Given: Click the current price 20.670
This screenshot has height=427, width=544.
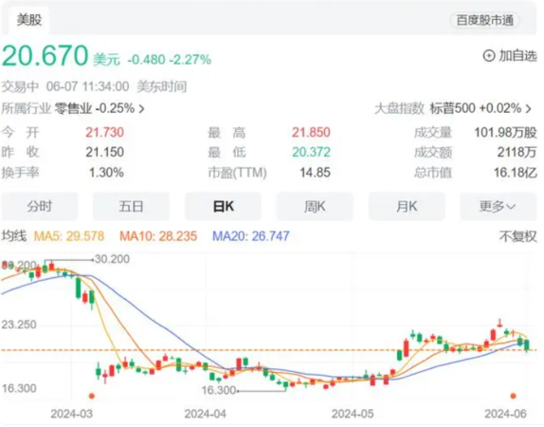Looking at the screenshot, I should [x=45, y=57].
